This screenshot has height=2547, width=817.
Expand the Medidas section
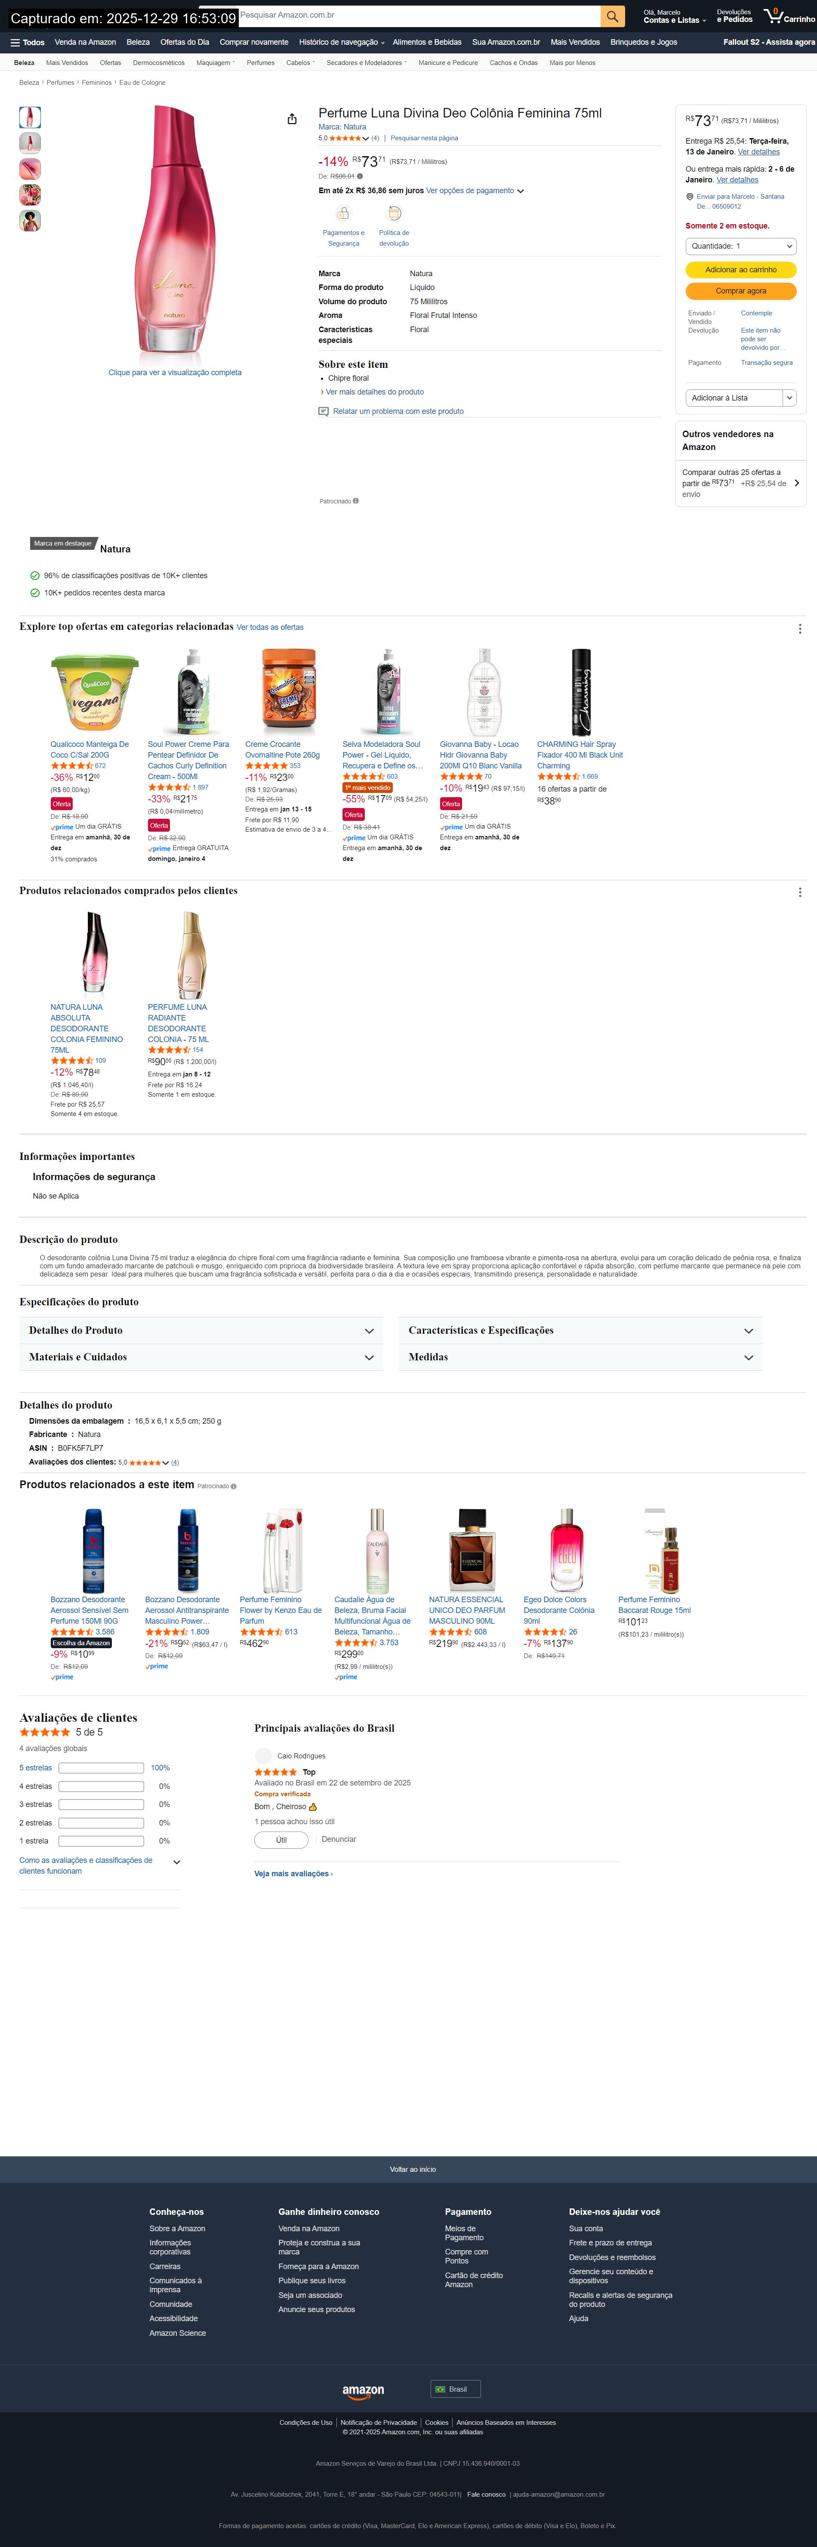(x=582, y=1357)
